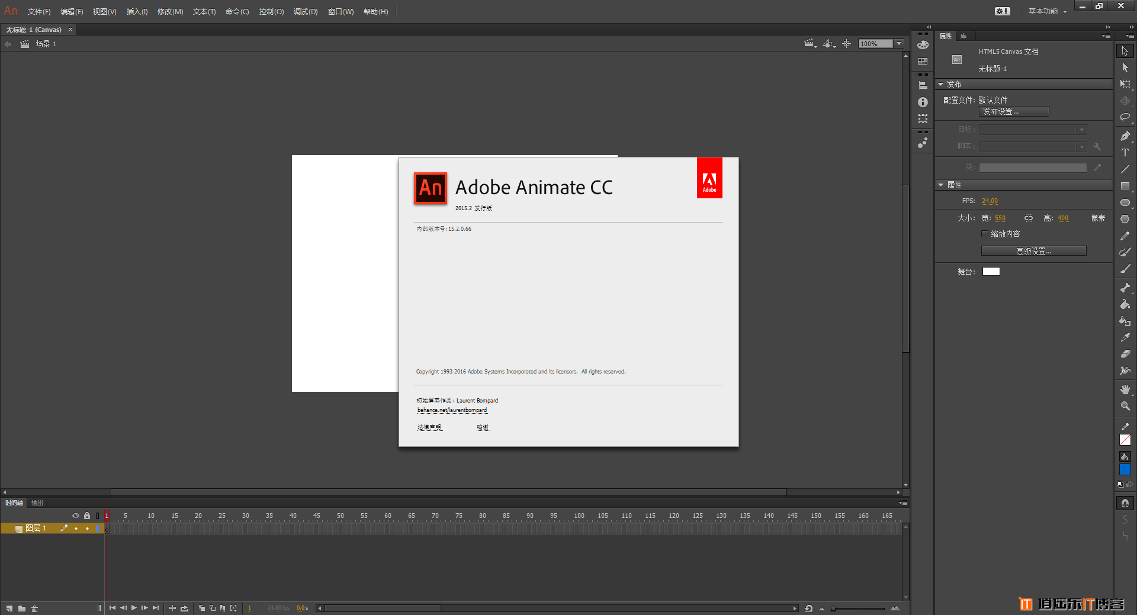
Task: Collapse the 发布 section
Action: 940,85
